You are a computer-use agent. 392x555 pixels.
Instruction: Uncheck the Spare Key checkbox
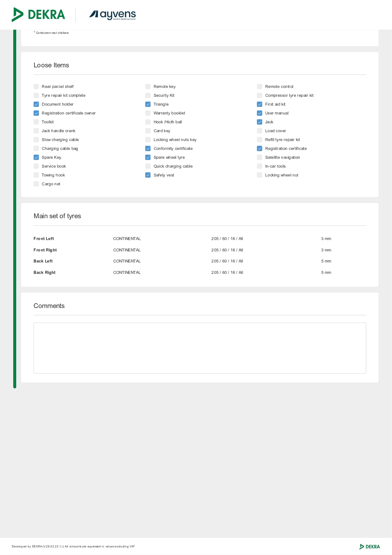pos(36,157)
